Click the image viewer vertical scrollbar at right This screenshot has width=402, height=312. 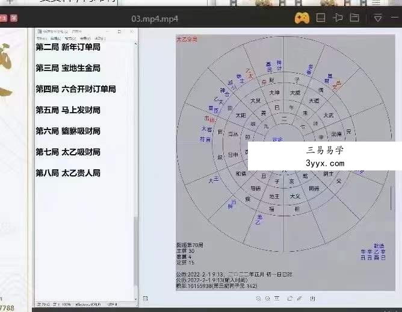pyautogui.click(x=391, y=198)
